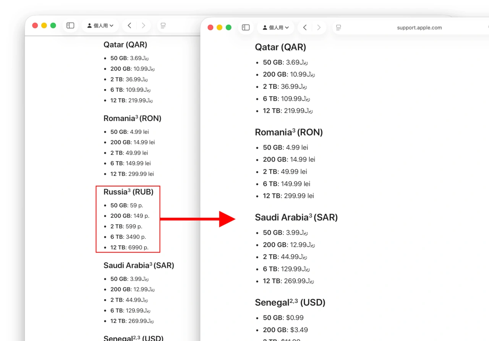This screenshot has width=489, height=341.
Task: Go back a page in the front window
Action: pos(304,27)
